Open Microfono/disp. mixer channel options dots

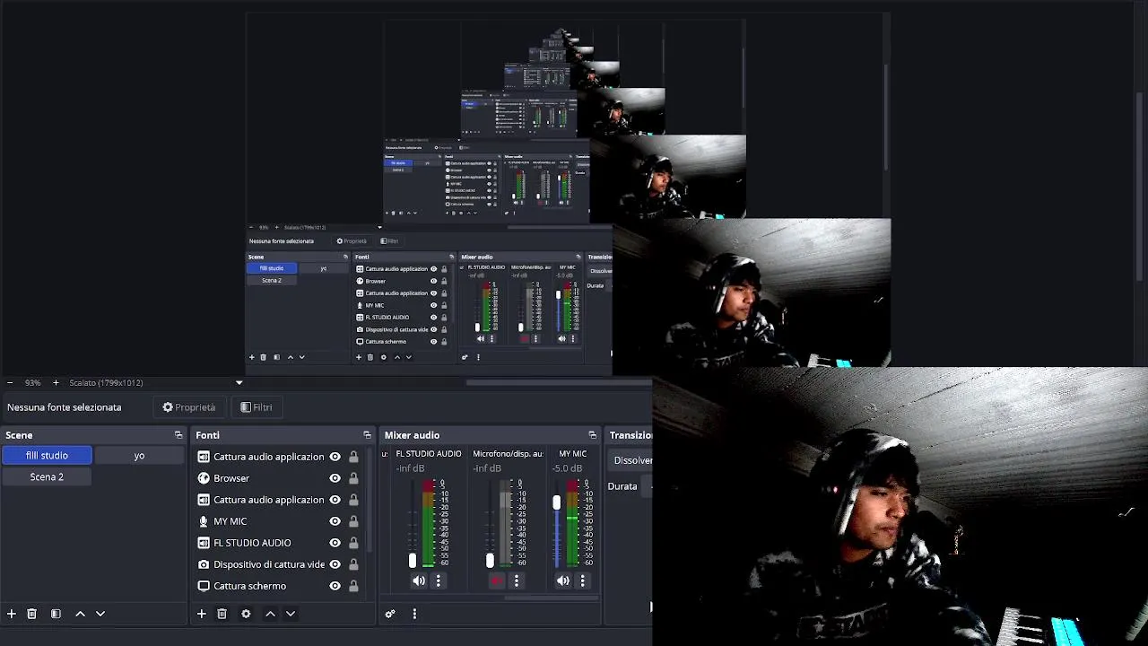click(516, 581)
